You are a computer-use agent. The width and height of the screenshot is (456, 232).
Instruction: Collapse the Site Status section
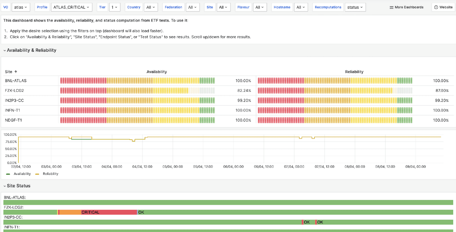click(x=4, y=186)
